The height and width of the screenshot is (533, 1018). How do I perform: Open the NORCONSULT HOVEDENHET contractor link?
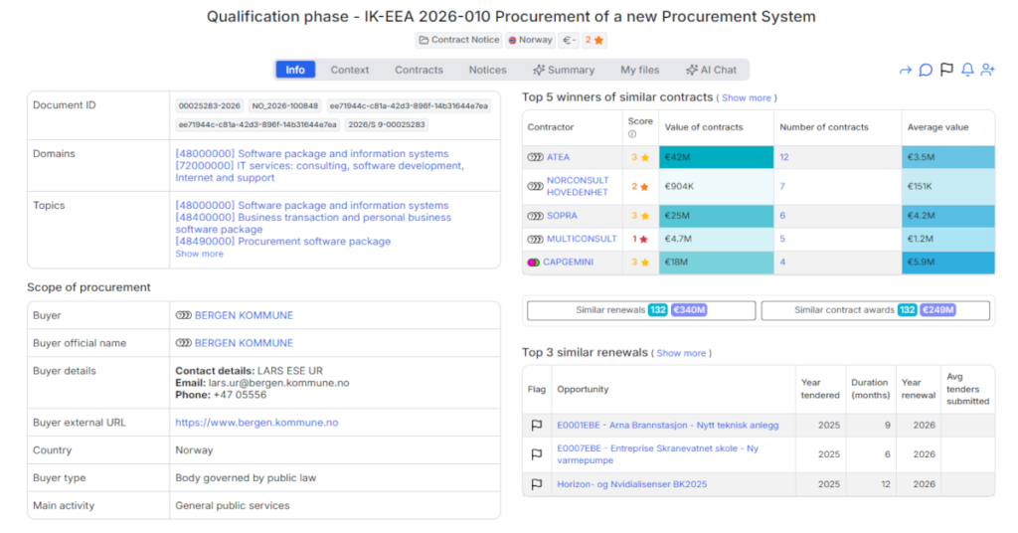[578, 186]
